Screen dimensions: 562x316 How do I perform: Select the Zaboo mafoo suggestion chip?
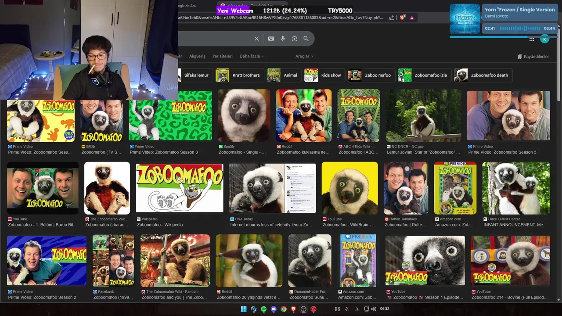pos(371,75)
